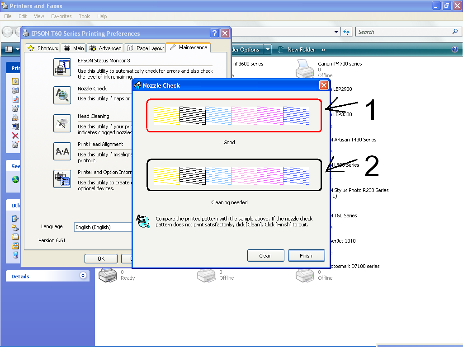463x347 pixels.
Task: Expand the Details panel chevron
Action: [x=83, y=276]
